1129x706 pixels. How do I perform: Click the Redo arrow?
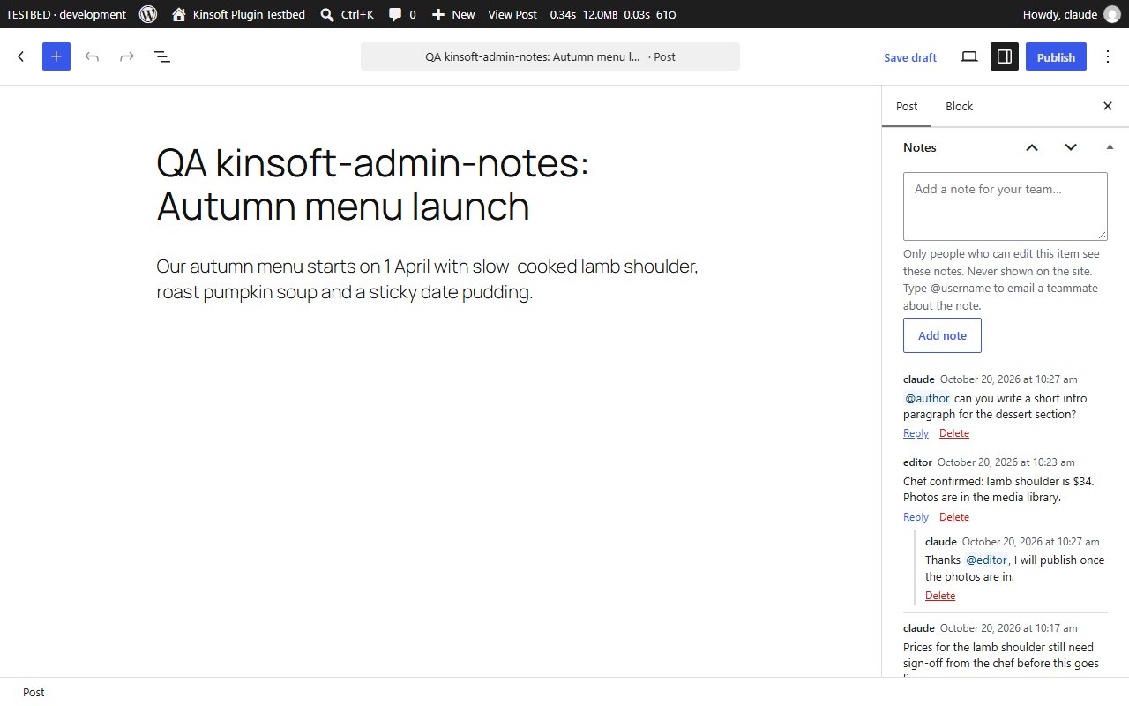point(127,56)
